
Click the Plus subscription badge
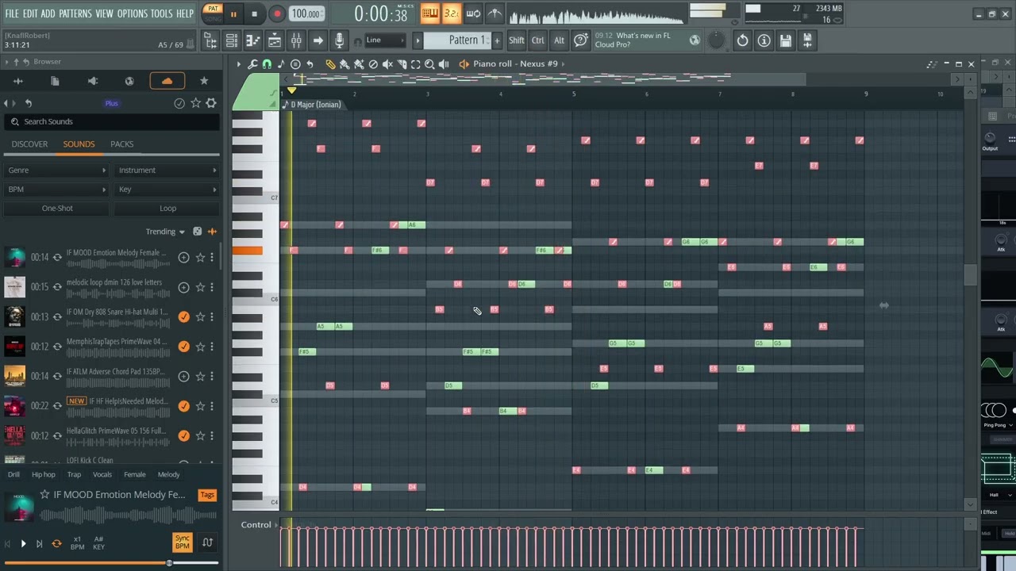[x=111, y=103]
